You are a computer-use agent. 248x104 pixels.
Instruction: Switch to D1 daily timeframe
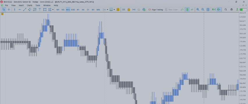coord(88,10)
